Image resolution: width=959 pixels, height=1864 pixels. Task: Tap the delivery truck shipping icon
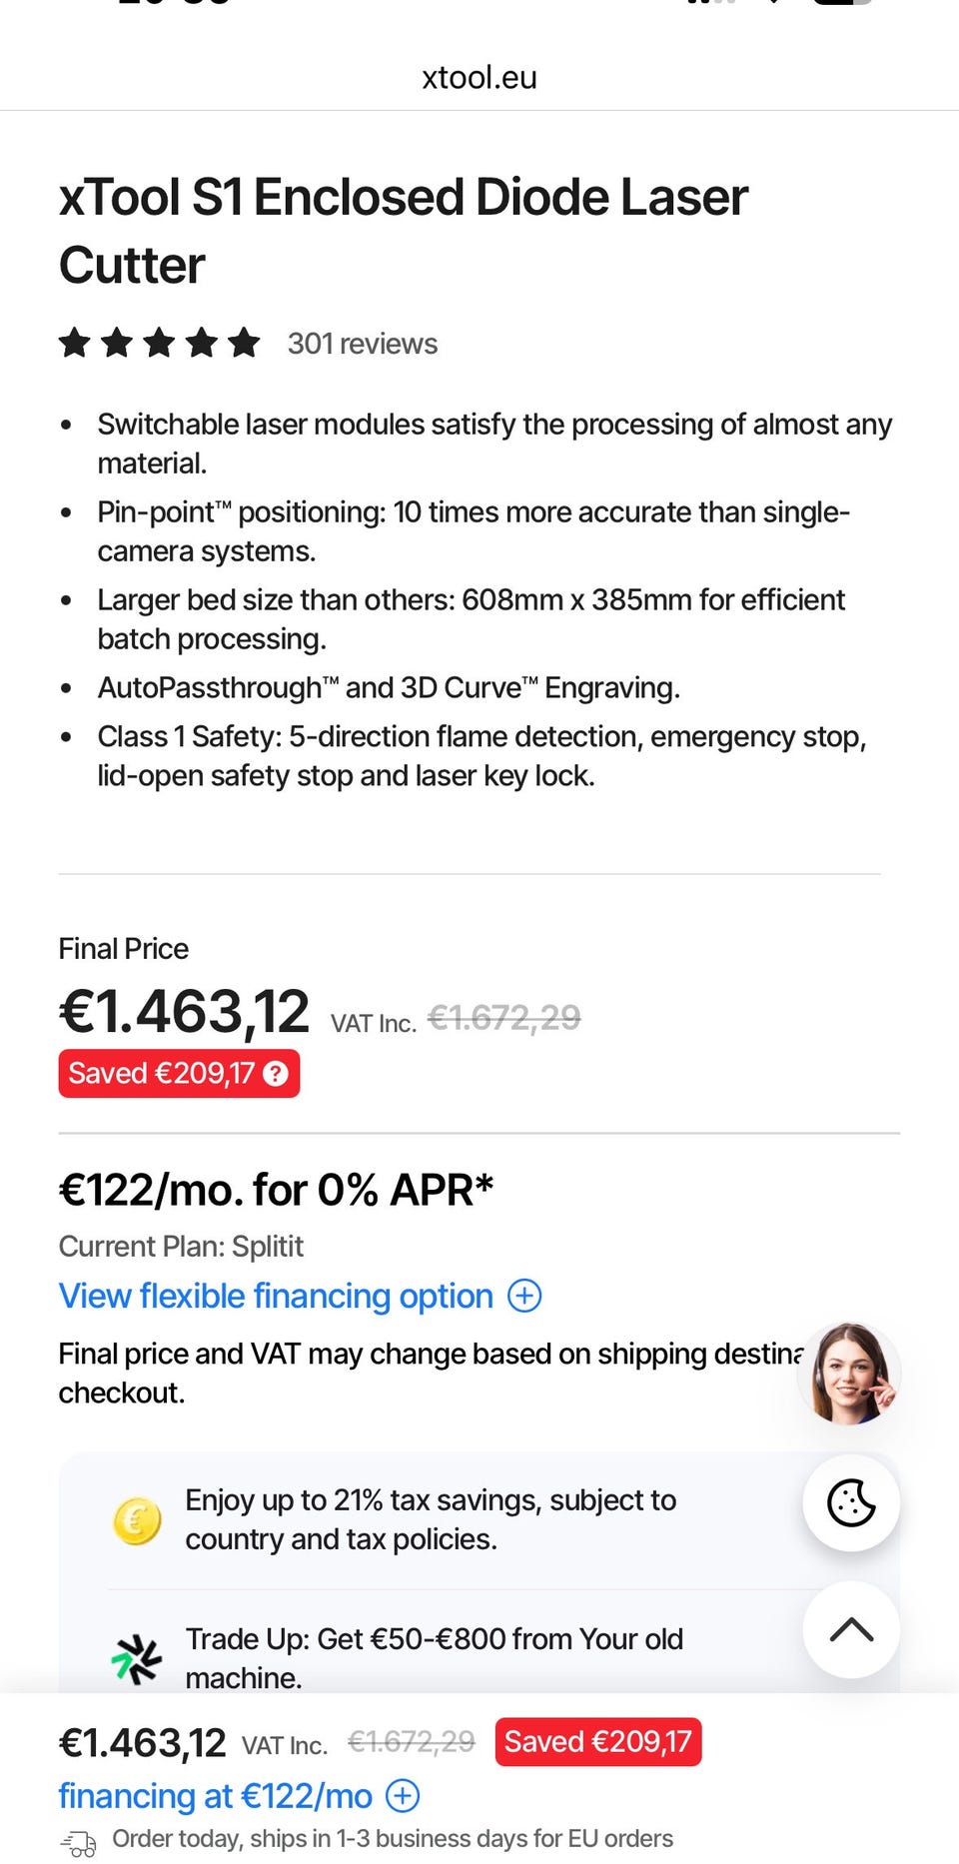(79, 1842)
